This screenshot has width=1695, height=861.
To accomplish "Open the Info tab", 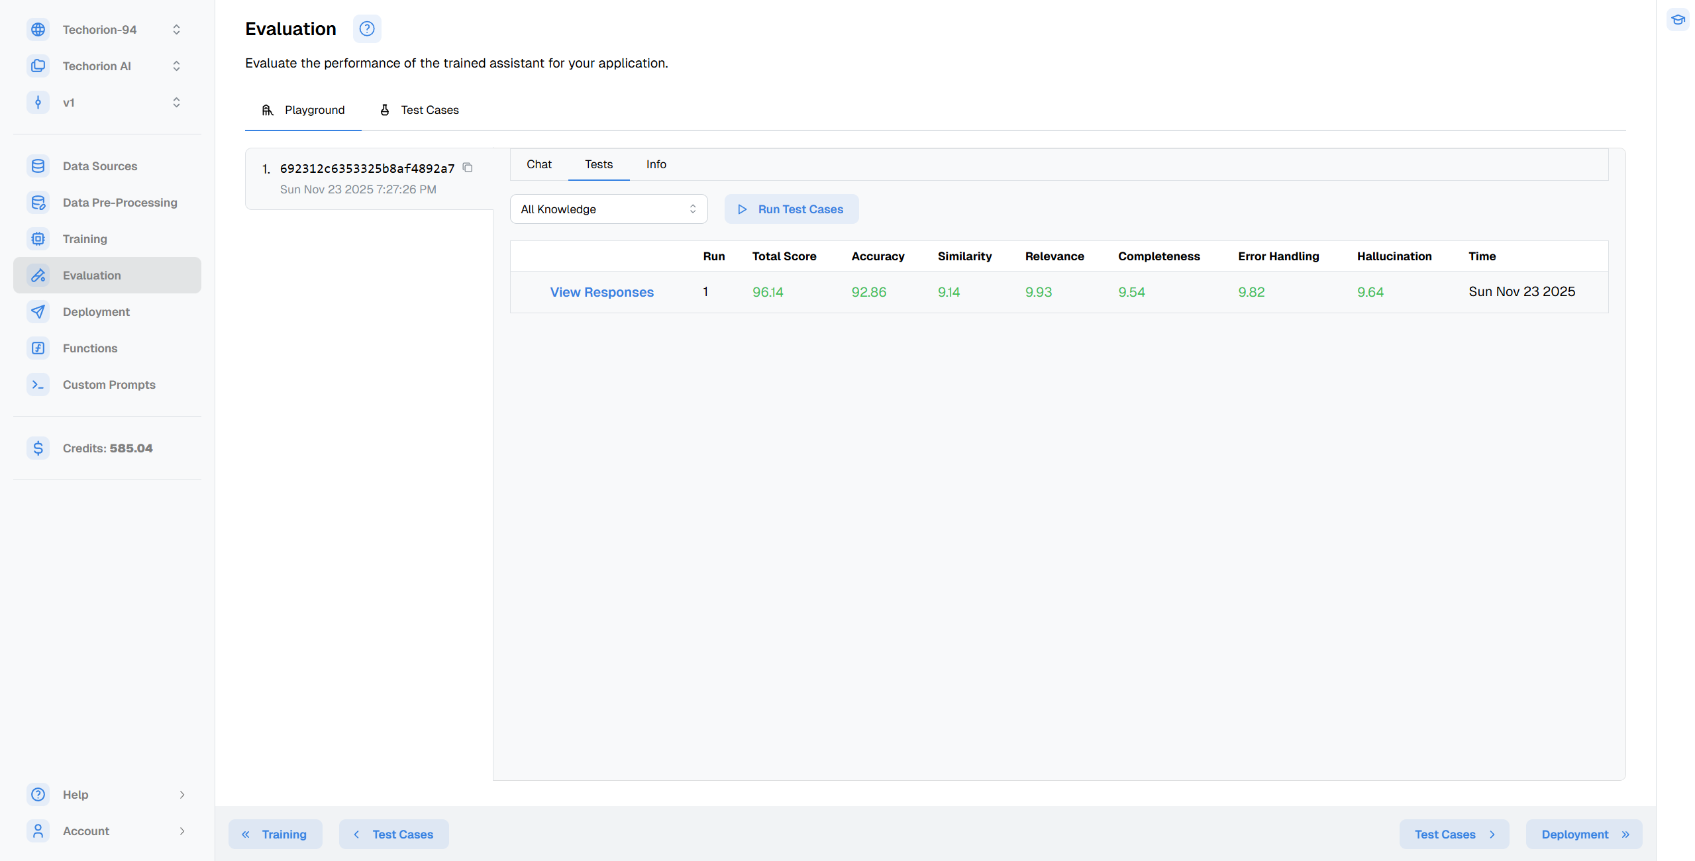I will (x=655, y=164).
